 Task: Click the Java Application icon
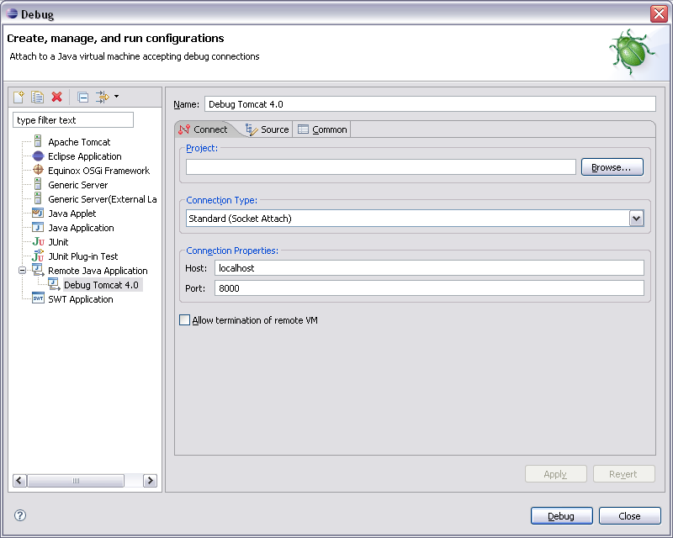coord(38,227)
